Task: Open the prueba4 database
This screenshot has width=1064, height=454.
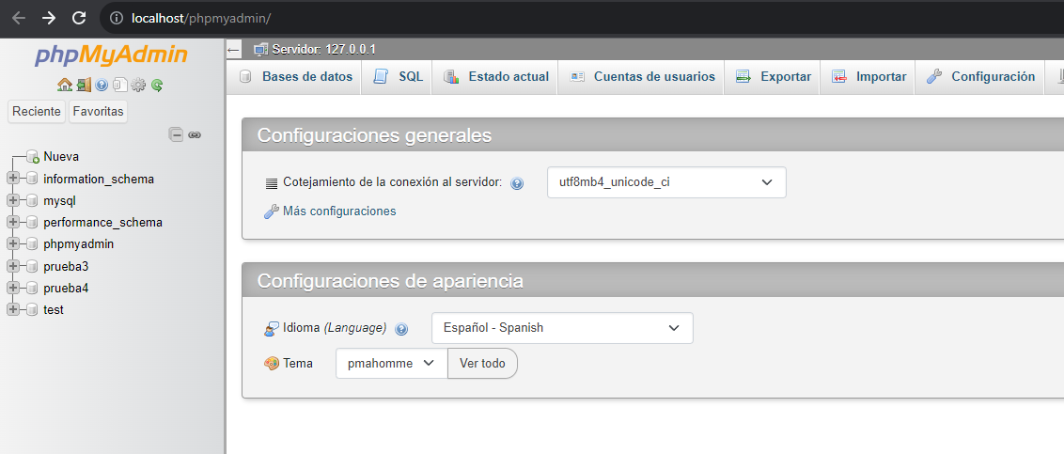Action: pyautogui.click(x=66, y=288)
